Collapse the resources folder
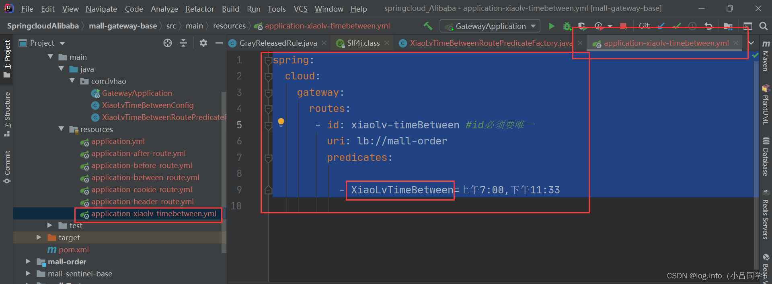Image resolution: width=772 pixels, height=284 pixels. point(62,129)
